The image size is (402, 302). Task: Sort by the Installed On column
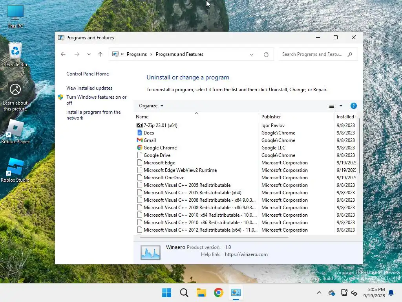pos(345,116)
